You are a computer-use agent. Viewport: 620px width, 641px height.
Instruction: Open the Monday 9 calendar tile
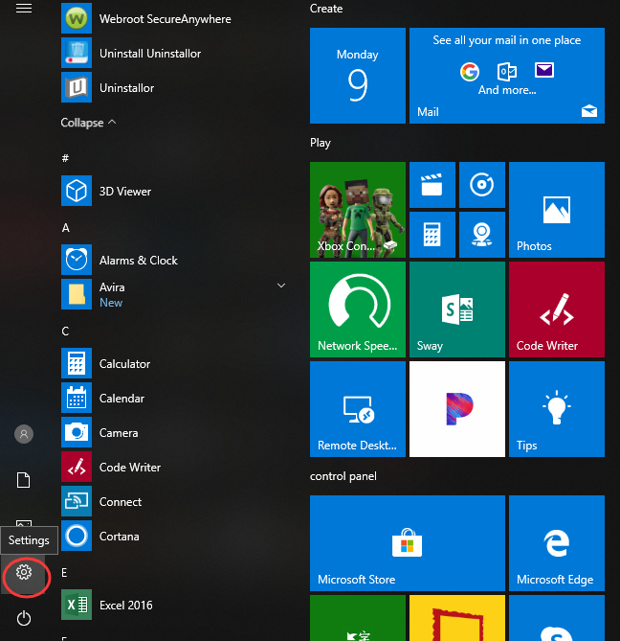(358, 76)
